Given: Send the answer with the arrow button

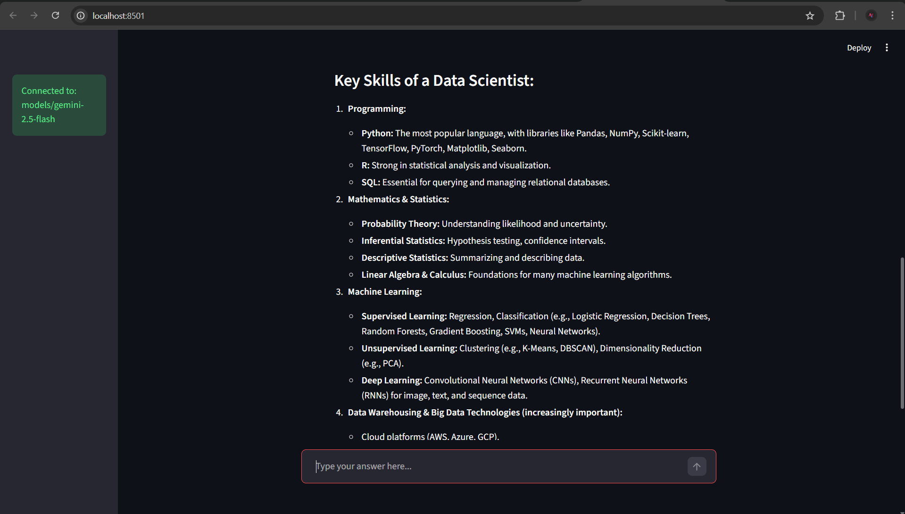Looking at the screenshot, I should [697, 466].
